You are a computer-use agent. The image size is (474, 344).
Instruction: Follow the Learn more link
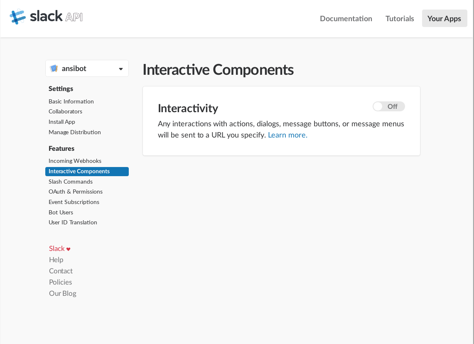pos(287,135)
